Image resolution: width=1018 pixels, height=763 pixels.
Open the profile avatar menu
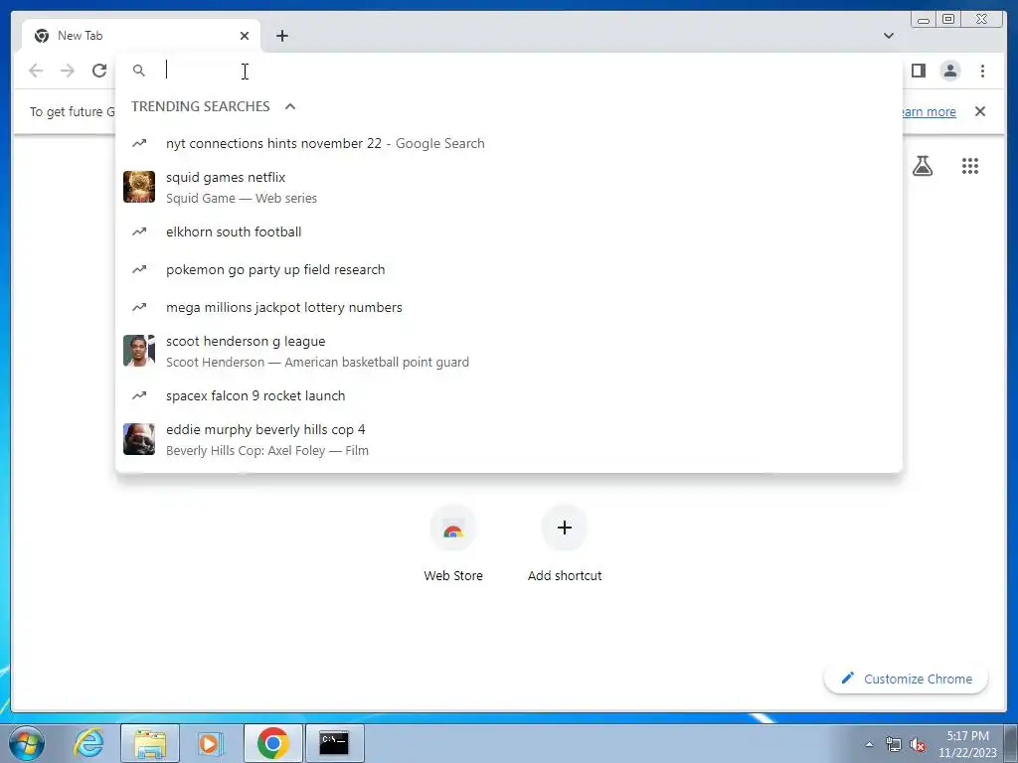949,71
